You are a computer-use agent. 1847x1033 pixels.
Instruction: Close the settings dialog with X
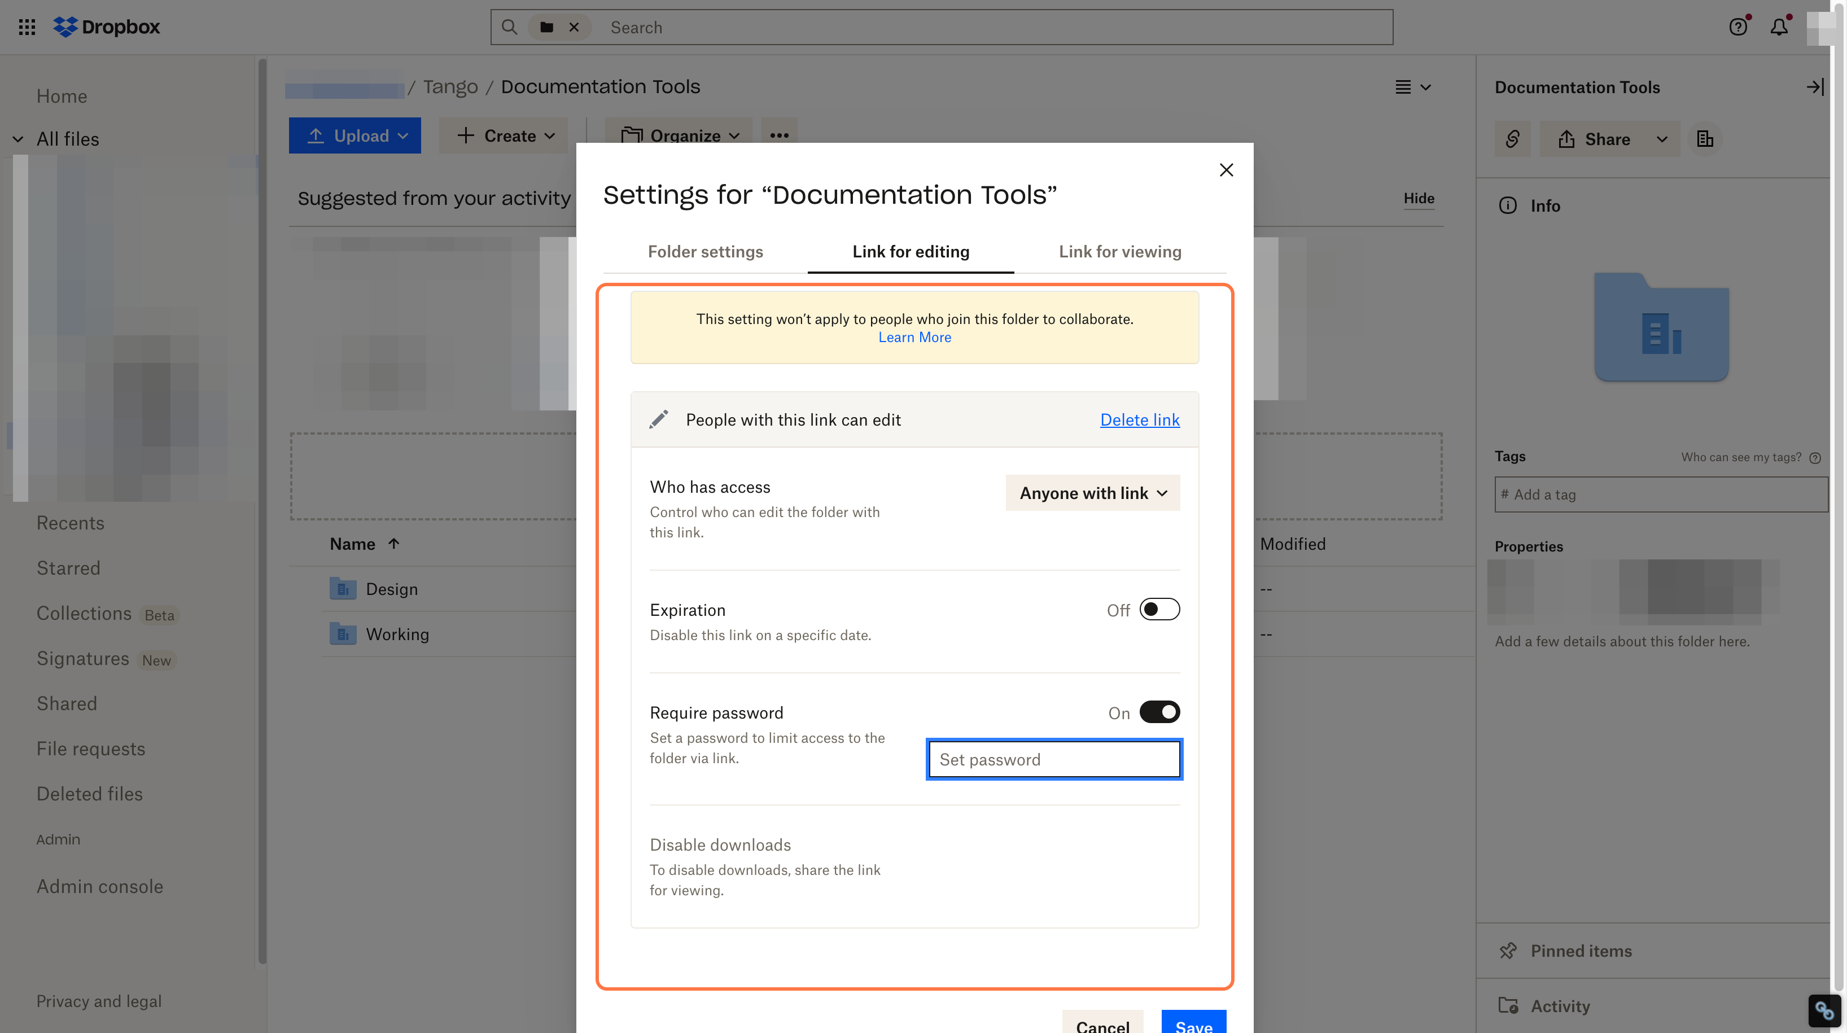1226,170
